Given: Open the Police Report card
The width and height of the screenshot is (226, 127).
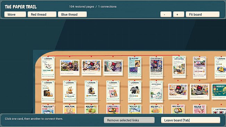Looking at the screenshot, I should pos(135,68).
